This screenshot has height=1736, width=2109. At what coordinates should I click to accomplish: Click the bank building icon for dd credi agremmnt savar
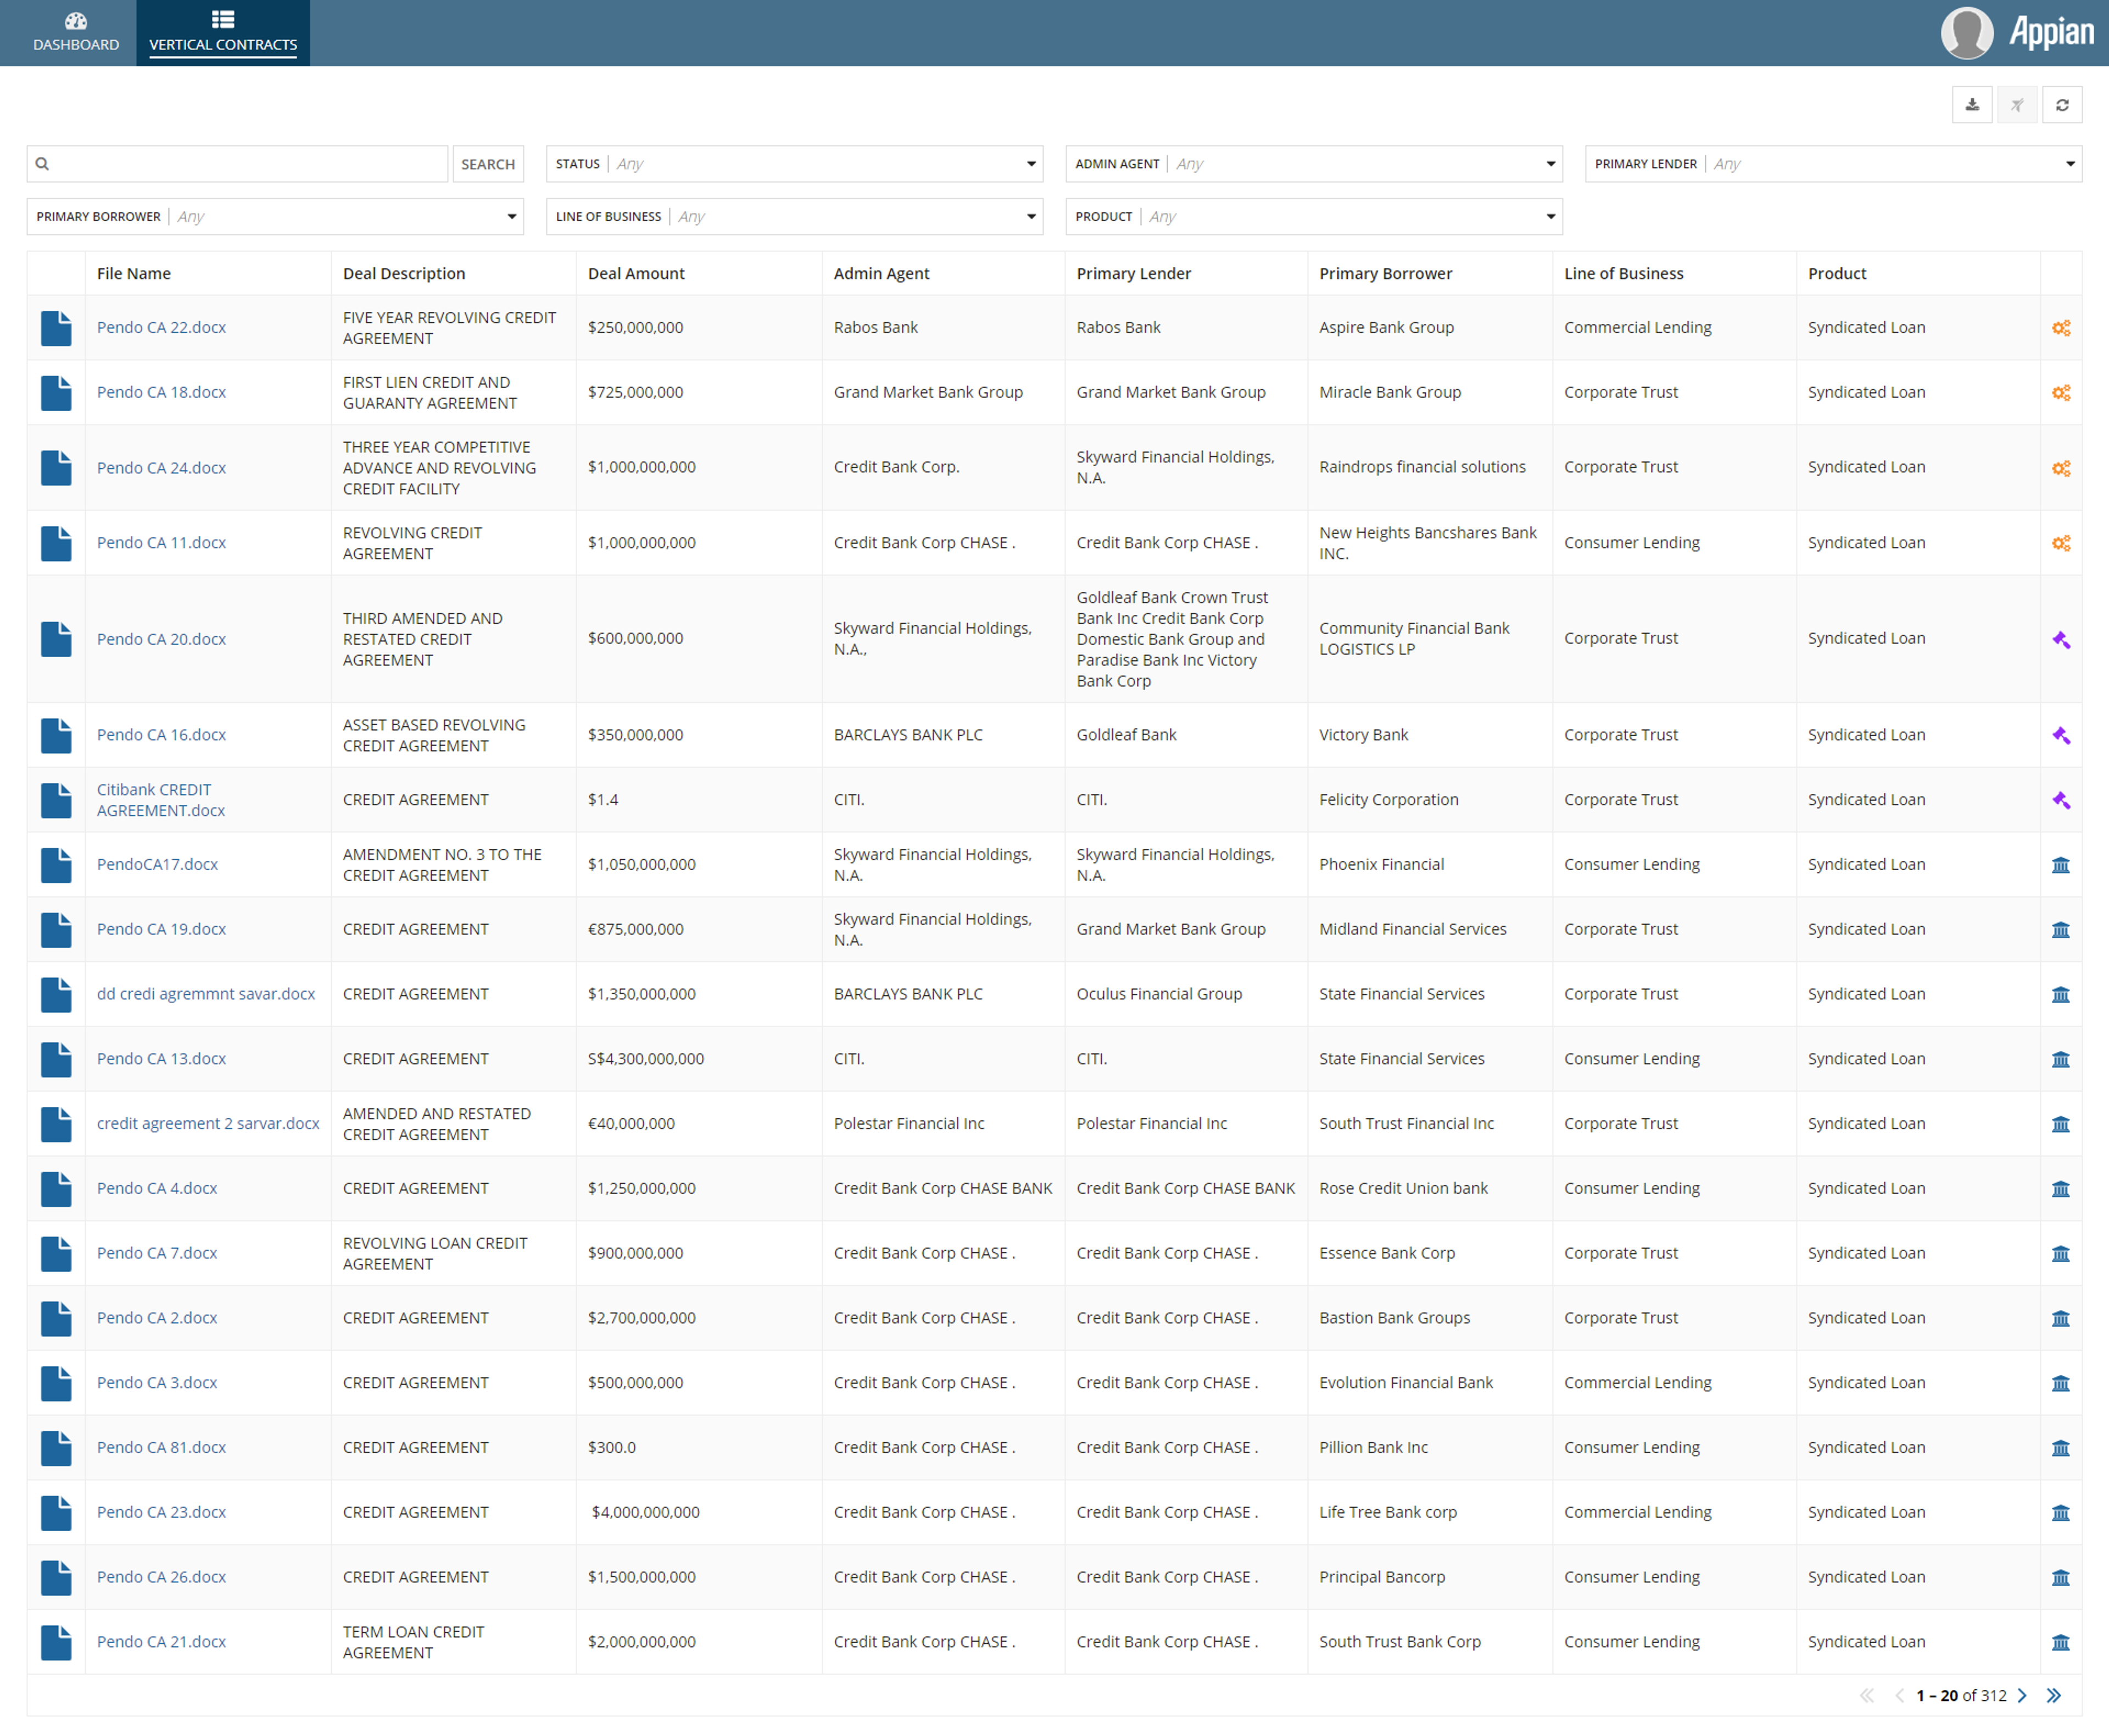[2061, 995]
